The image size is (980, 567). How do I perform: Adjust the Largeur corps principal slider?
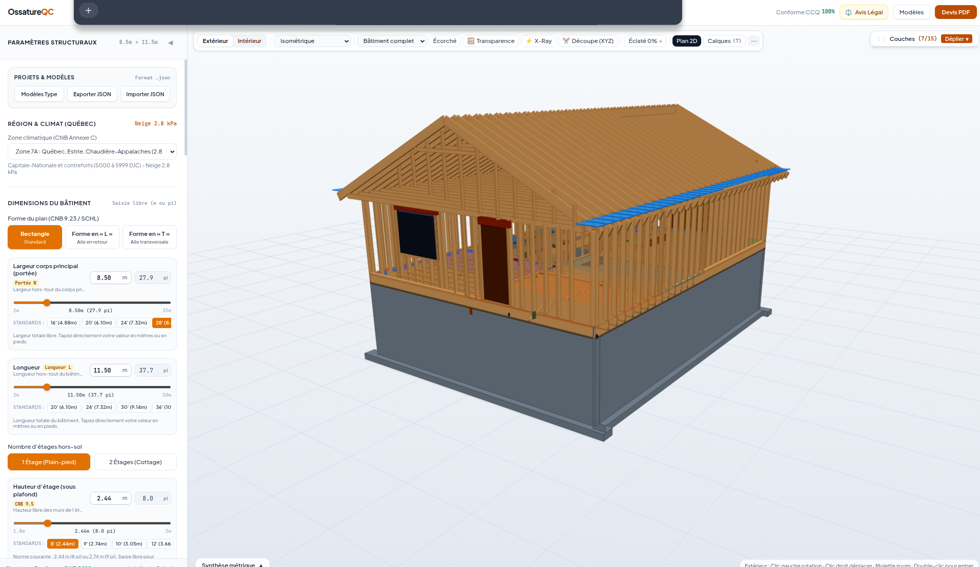coord(92,302)
